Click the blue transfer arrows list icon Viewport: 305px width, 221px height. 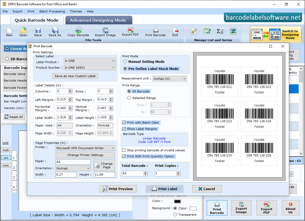(233, 31)
